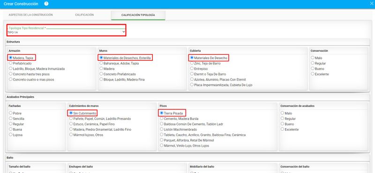
Task: Open the Tipología Tipo Residencial dropdown
Action: pos(66,32)
